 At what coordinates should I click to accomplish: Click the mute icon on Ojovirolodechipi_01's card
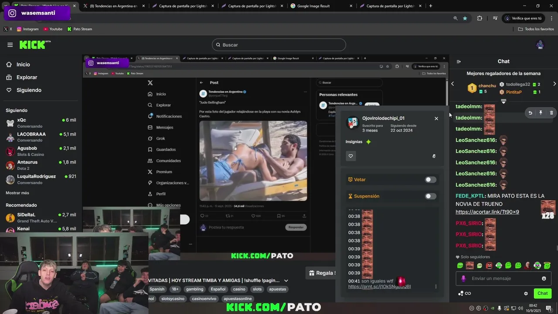tap(434, 156)
